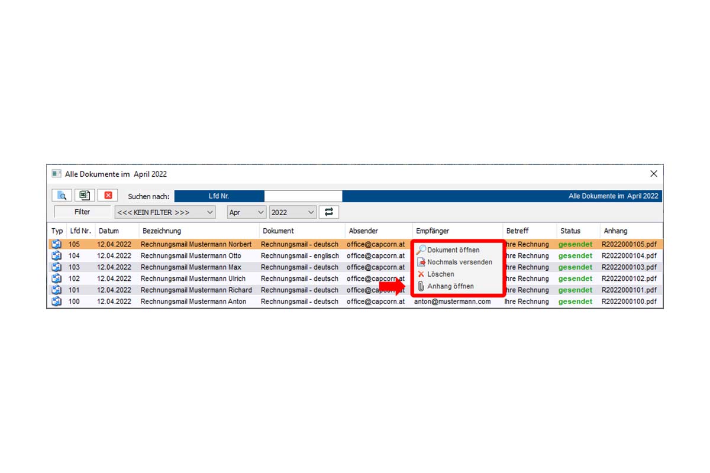
Task: Choose Löschen from the context menu
Action: point(440,274)
